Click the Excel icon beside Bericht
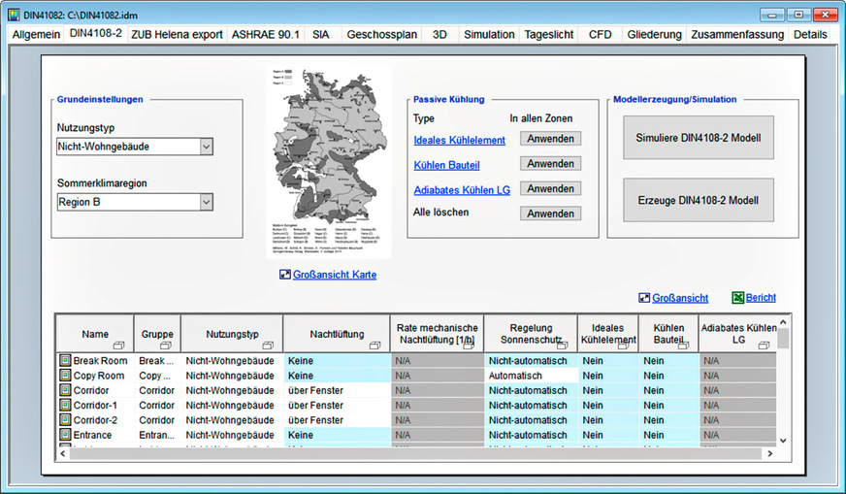The image size is (846, 494). pos(737,298)
